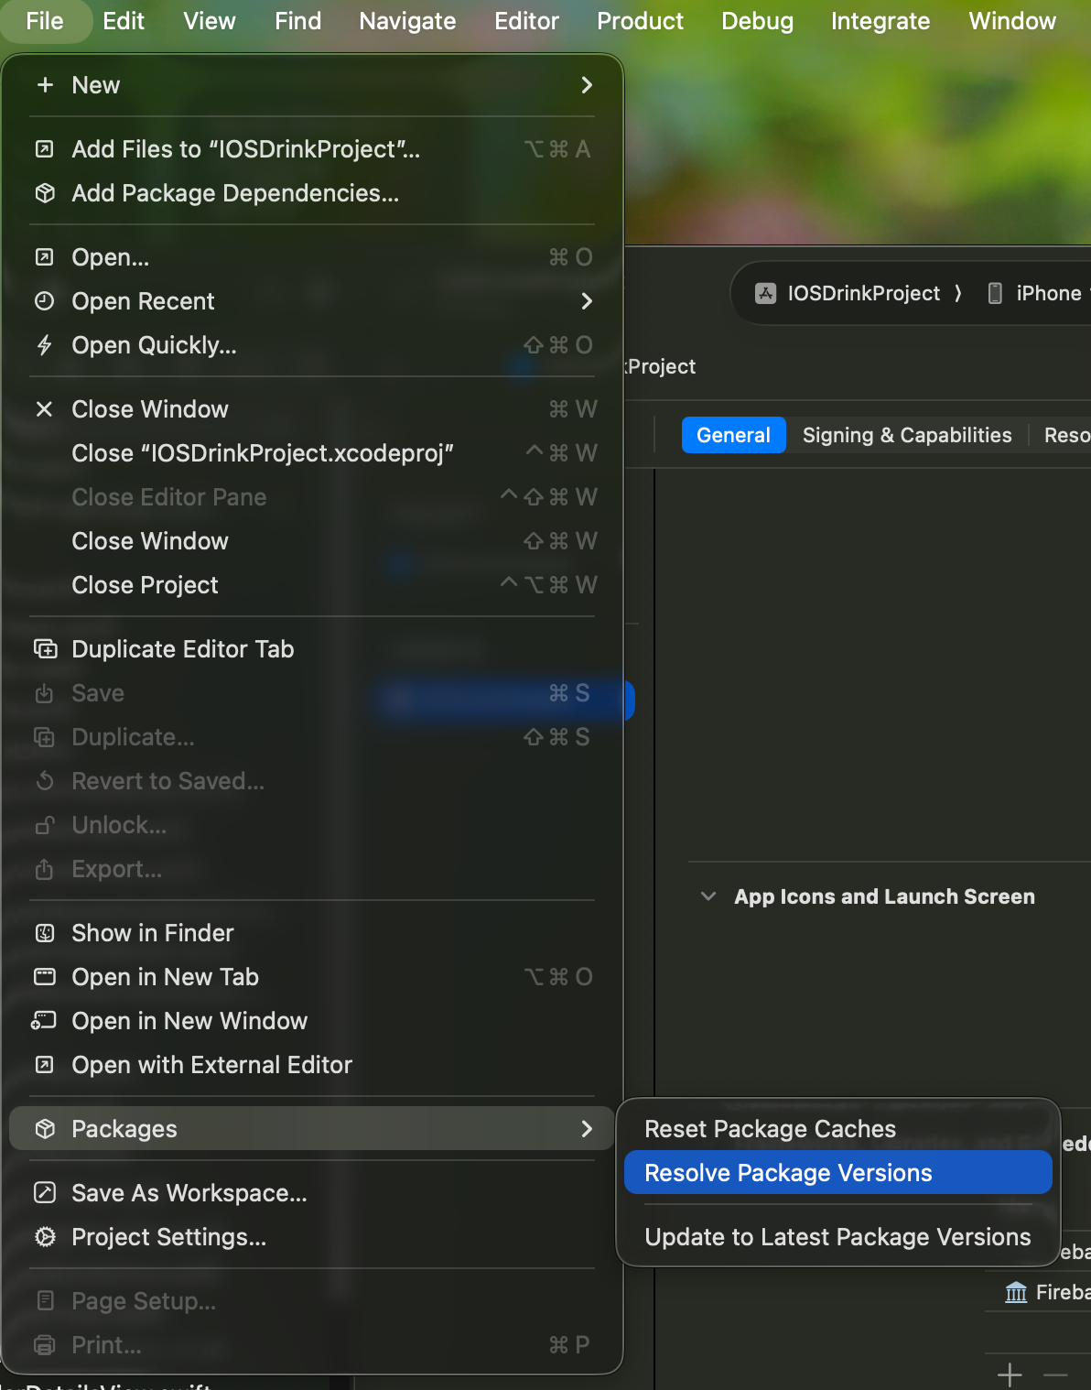Click the Duplicate Editor Tab icon
Viewport: 1091px width, 1390px height.
click(x=45, y=649)
